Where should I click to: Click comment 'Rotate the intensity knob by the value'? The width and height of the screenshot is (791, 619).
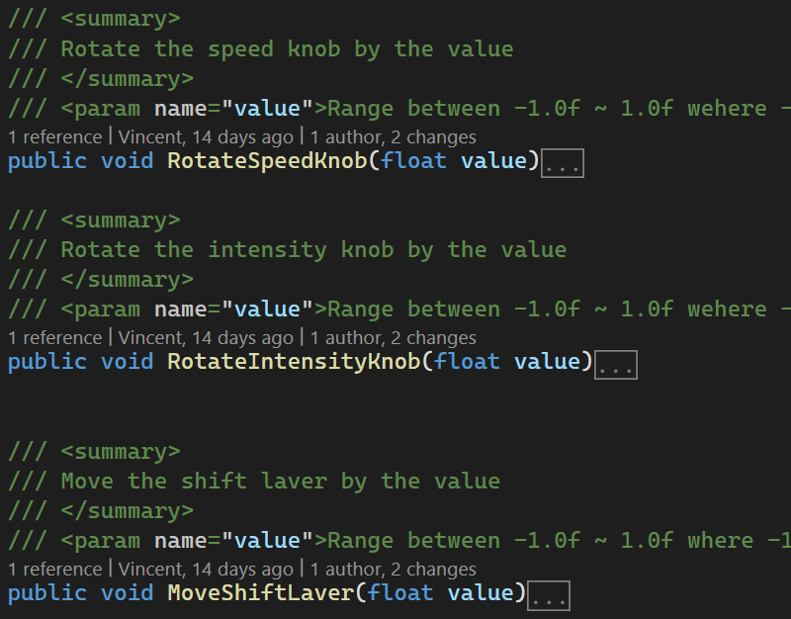313,249
